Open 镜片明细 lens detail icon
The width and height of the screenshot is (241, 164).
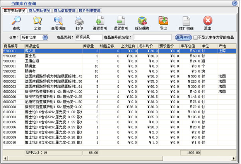coord(186,22)
